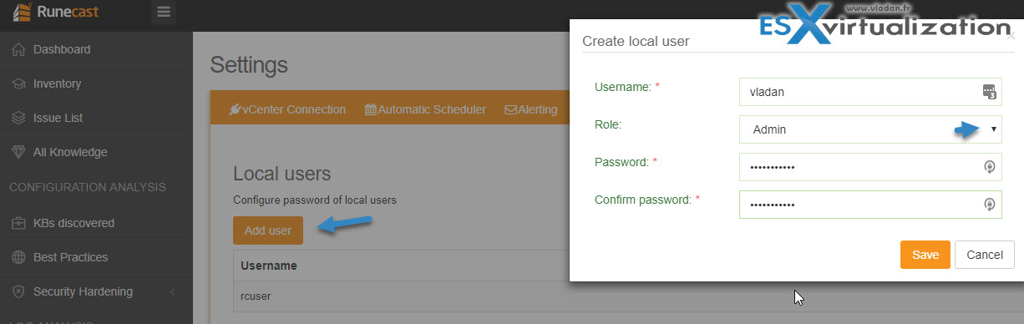This screenshot has height=324, width=1024.
Task: Click key icon in Confirm password field
Action: (x=989, y=205)
